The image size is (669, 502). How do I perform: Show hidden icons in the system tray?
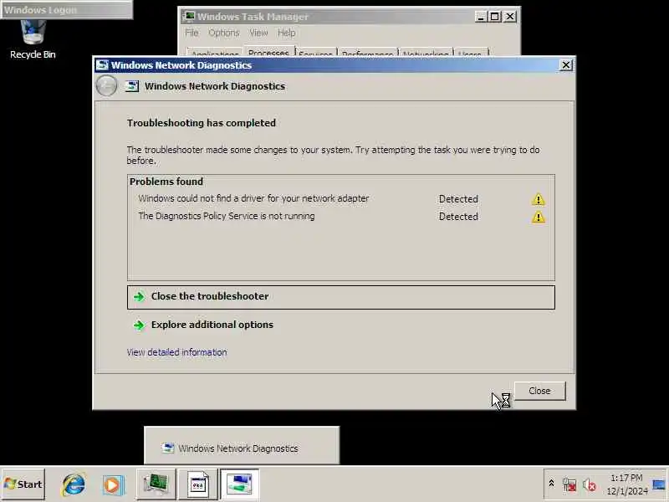click(x=551, y=484)
